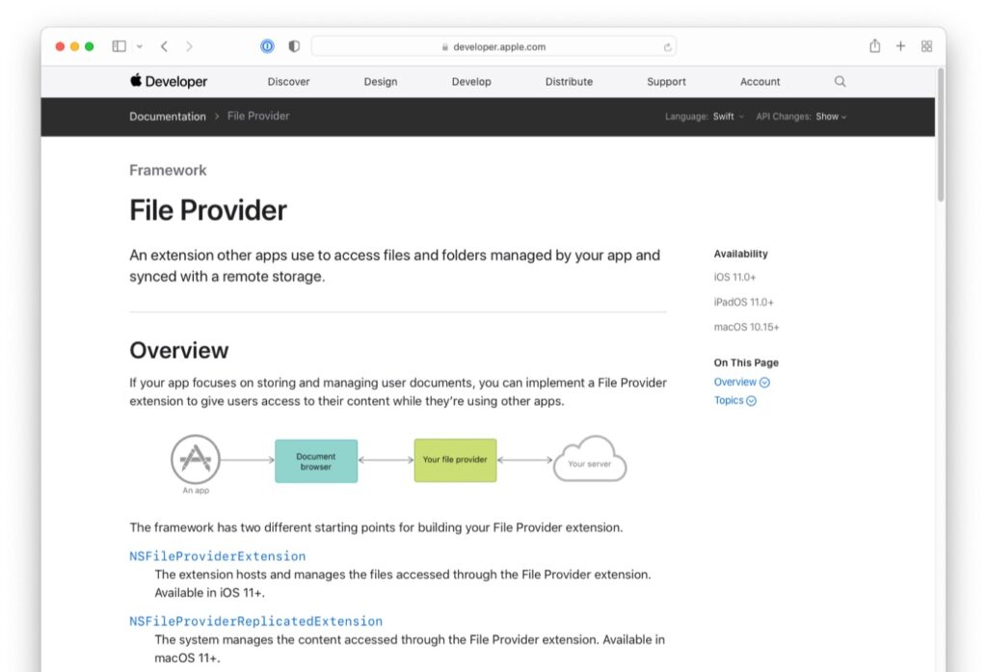Switch to the Distribute section
Screen dimensions: 987x672
pos(569,81)
